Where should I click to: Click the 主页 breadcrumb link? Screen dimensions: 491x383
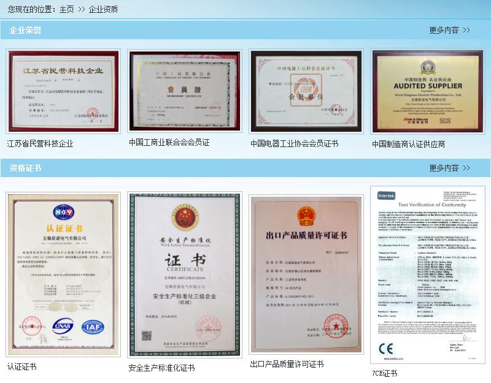click(66, 9)
